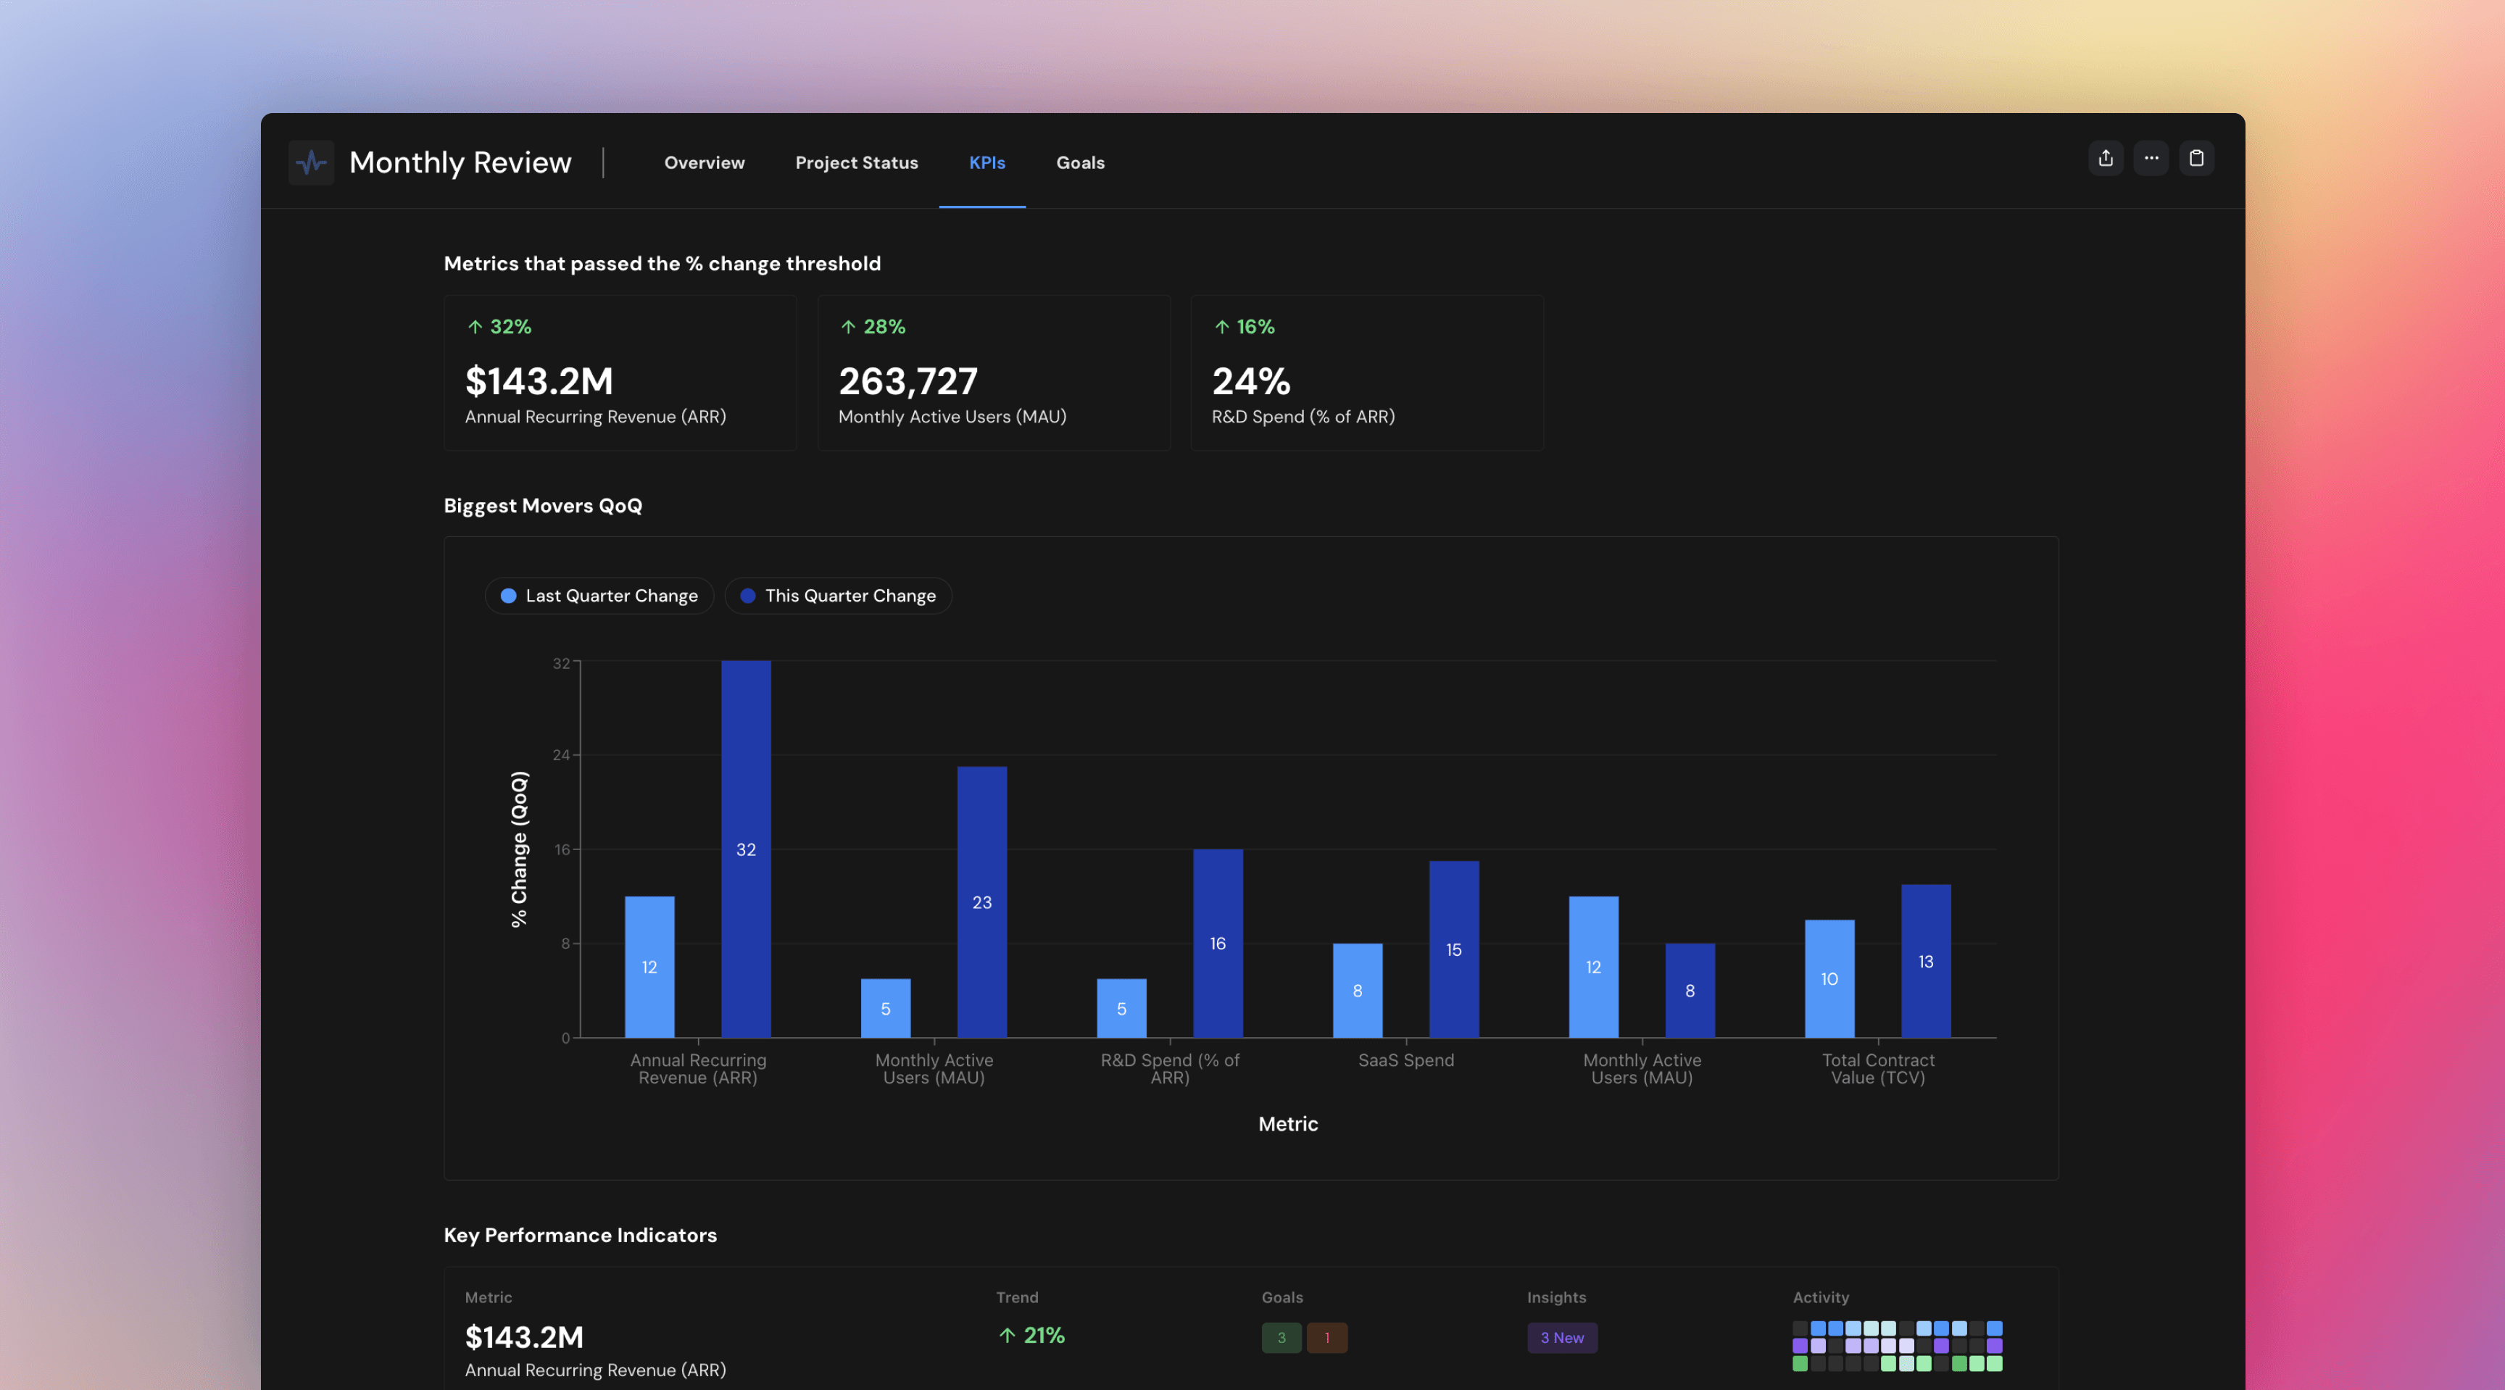Click the green goals badge showing 3
Image resolution: width=2505 pixels, height=1390 pixels.
pos(1281,1338)
